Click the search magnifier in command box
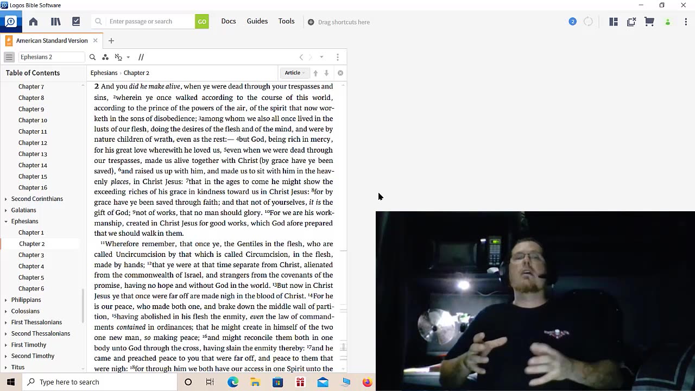This screenshot has height=391, width=695. 98,22
